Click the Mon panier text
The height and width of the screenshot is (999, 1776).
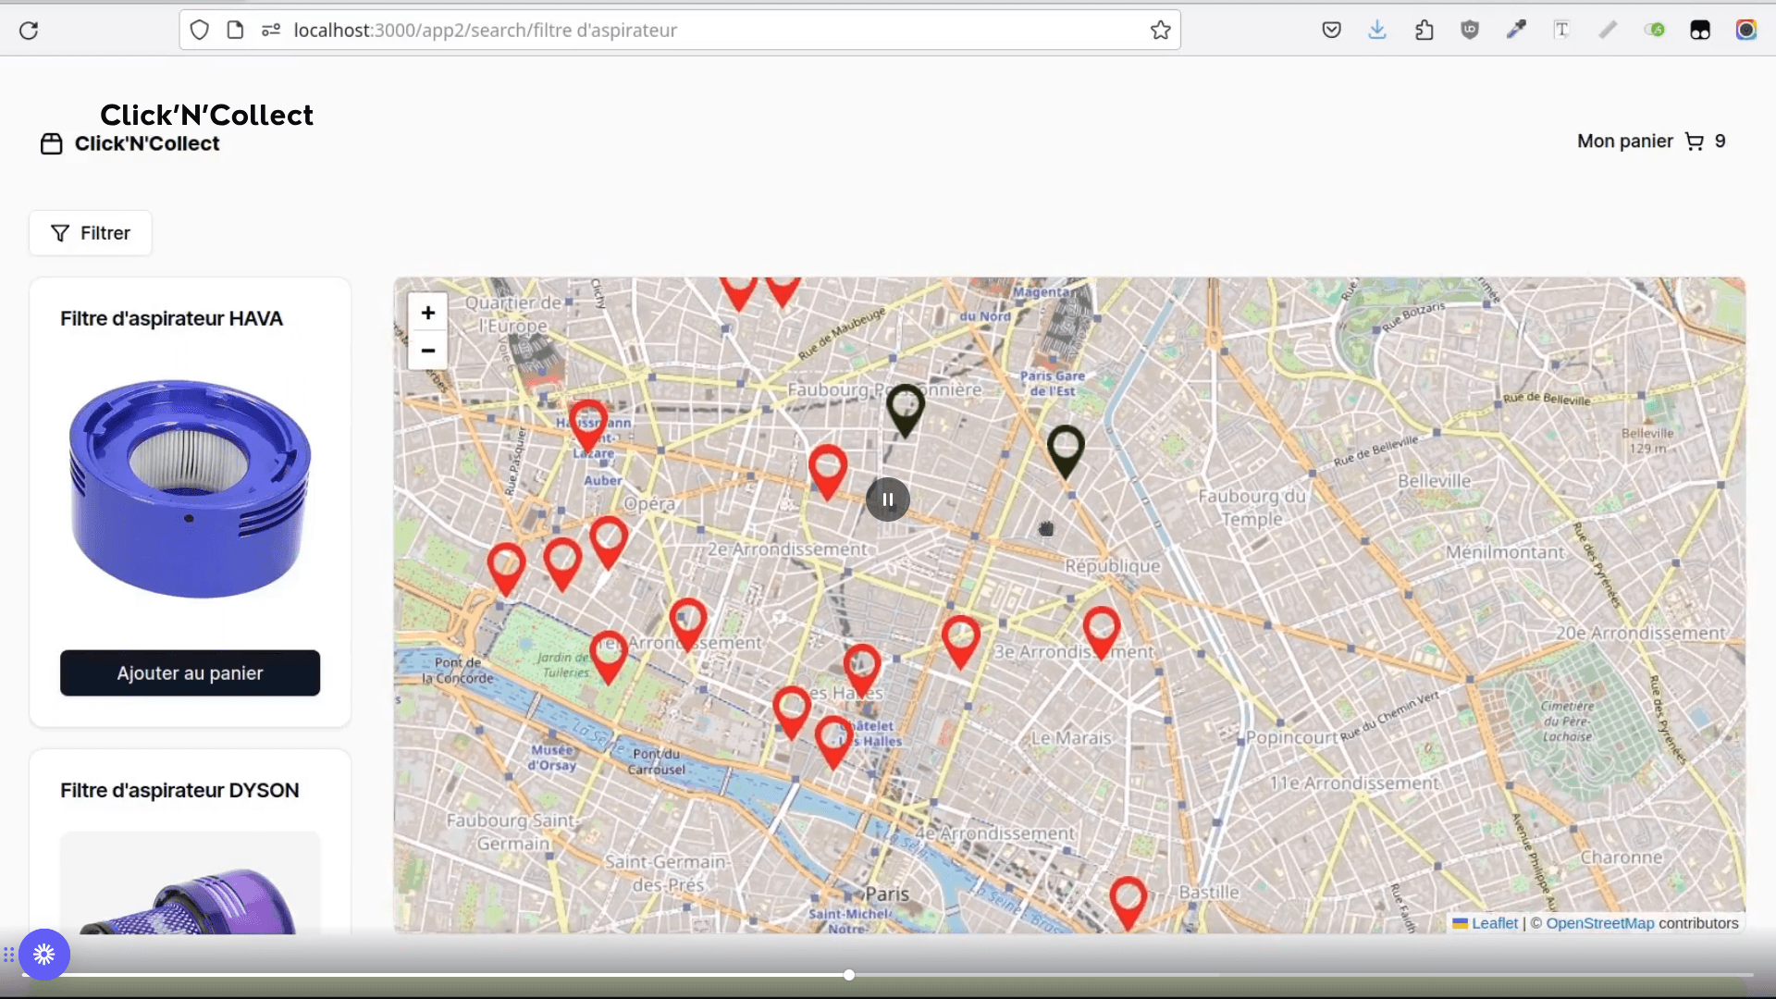(1625, 142)
